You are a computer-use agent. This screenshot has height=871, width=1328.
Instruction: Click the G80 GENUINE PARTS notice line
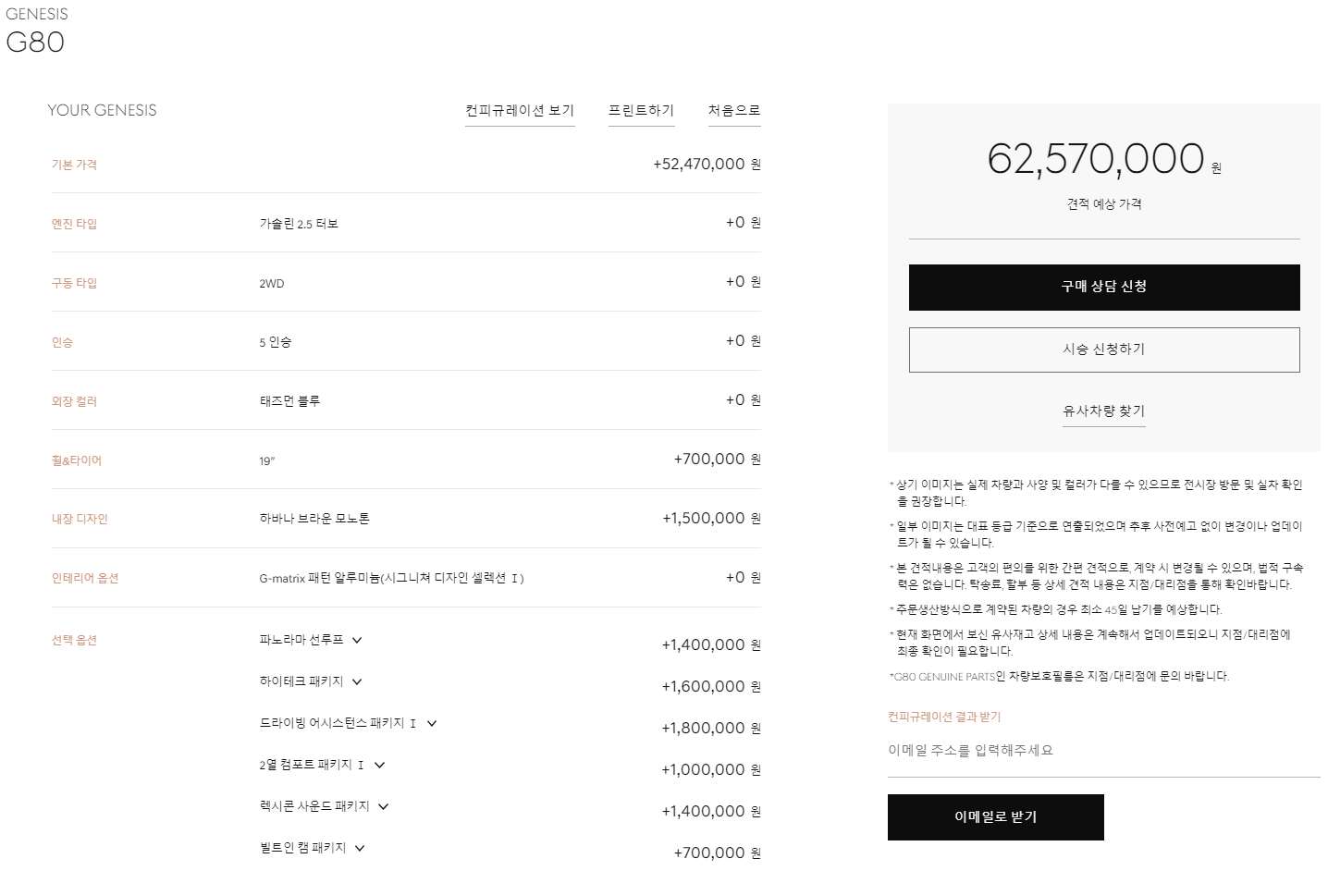[1059, 677]
